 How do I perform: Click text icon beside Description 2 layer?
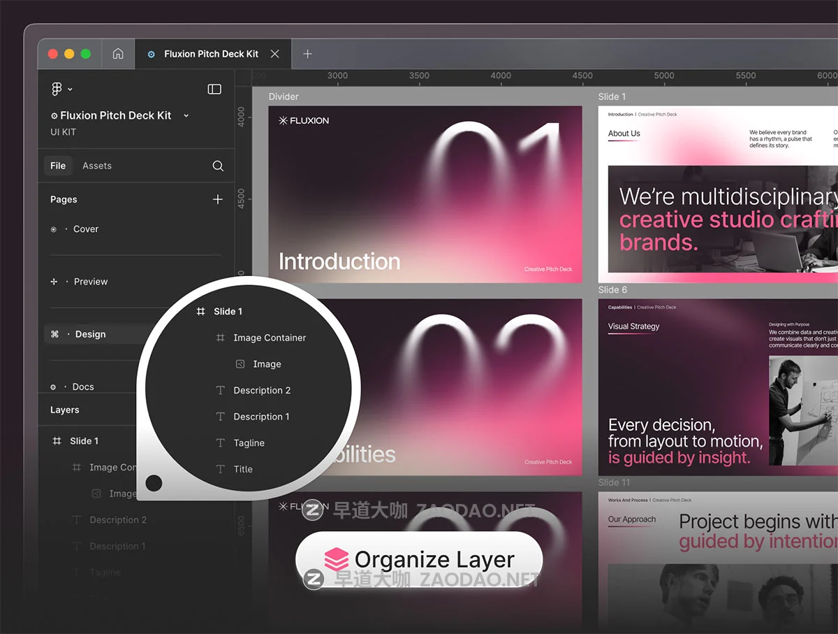77,520
